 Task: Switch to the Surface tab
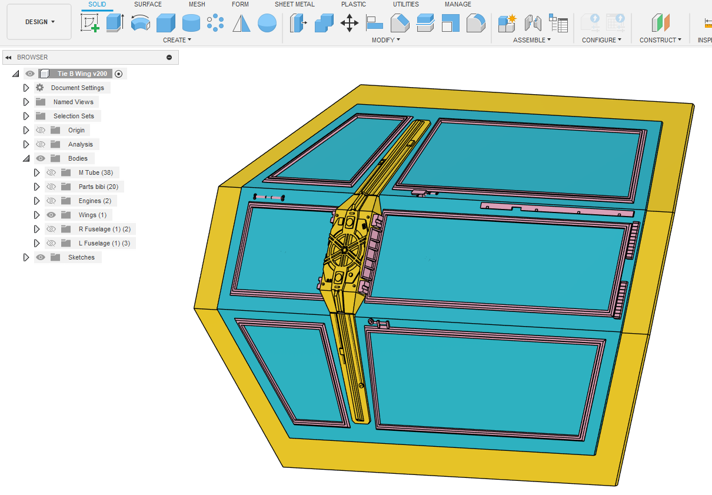point(148,4)
